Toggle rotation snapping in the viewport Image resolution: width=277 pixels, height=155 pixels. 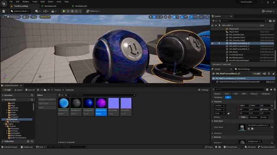coord(183,17)
